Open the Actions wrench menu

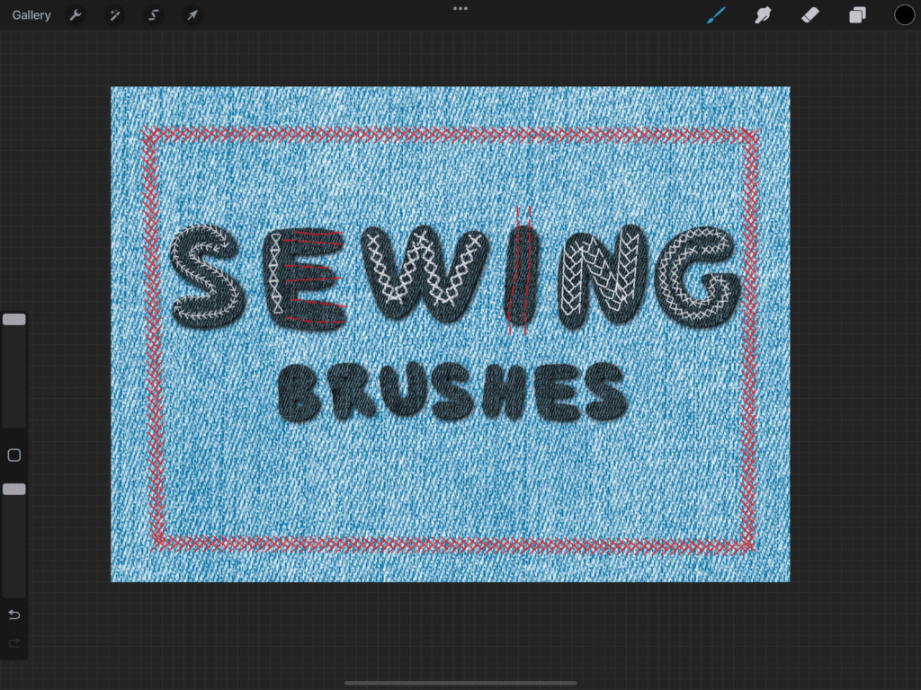pos(76,15)
